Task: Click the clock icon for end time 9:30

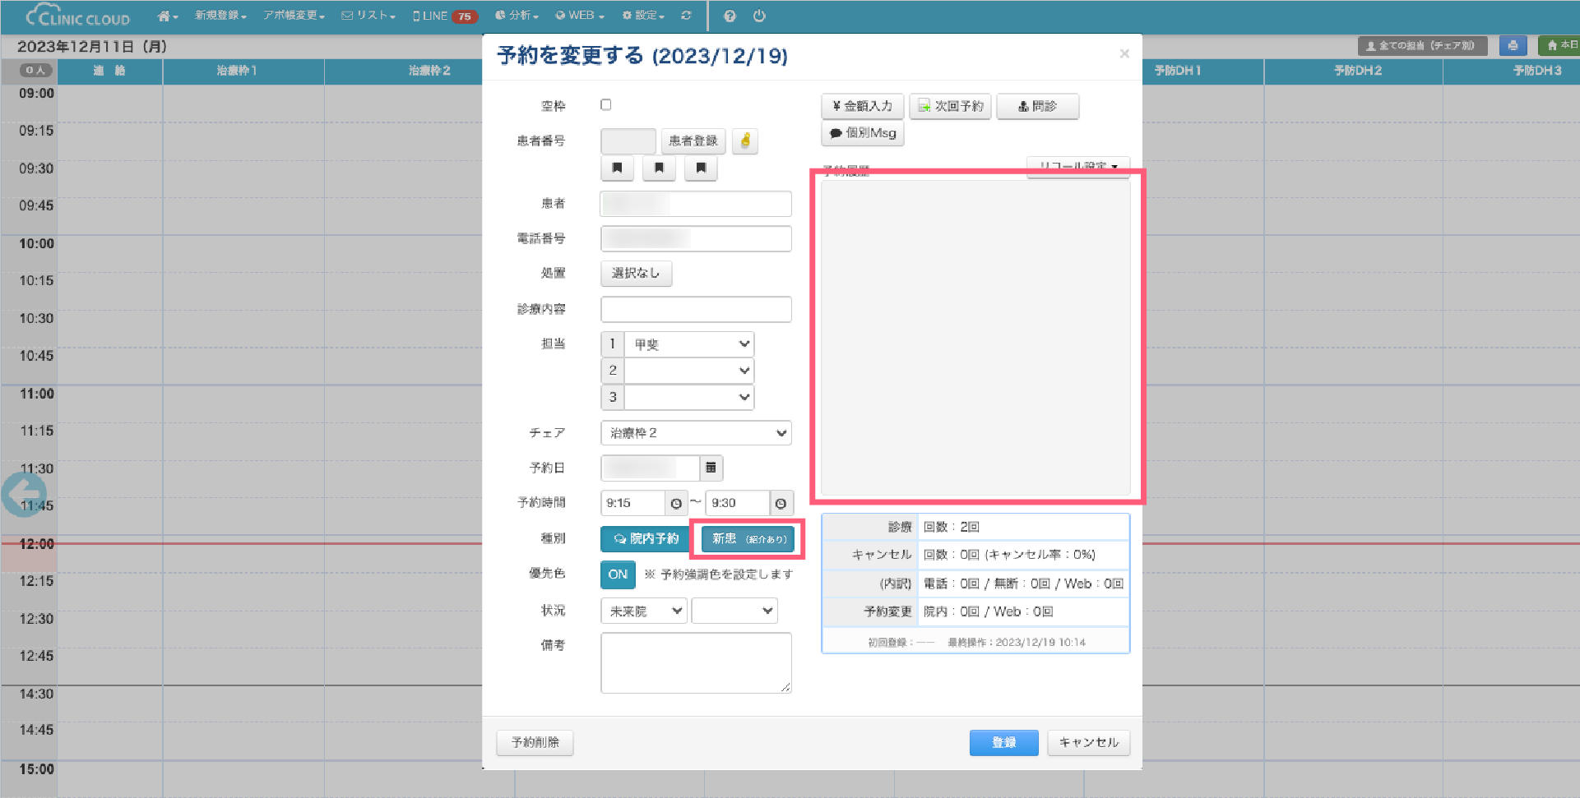Action: click(x=781, y=503)
